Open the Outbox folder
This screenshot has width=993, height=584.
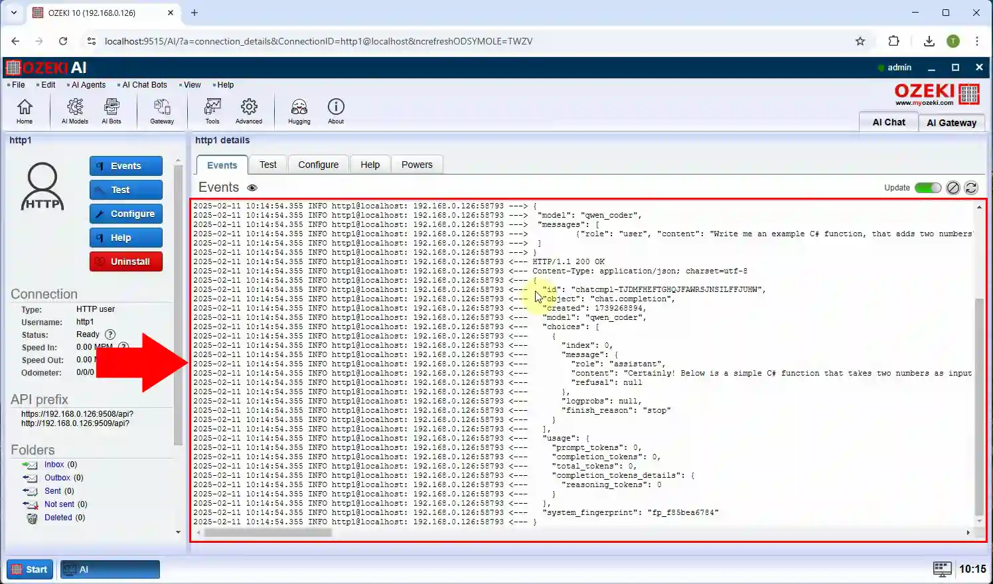tap(57, 478)
